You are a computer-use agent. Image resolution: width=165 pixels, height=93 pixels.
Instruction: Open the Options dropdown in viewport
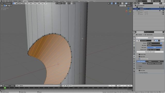pos(129,6)
